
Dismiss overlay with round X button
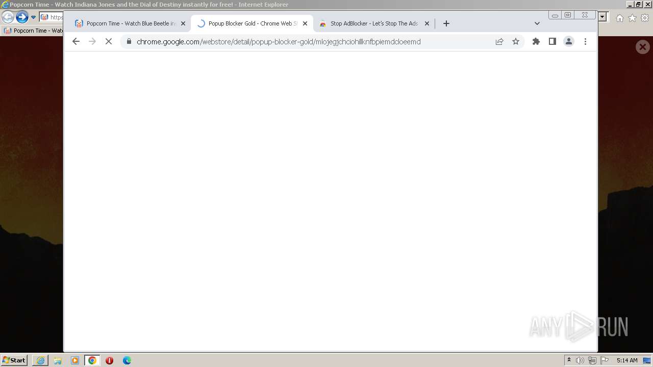pyautogui.click(x=643, y=47)
